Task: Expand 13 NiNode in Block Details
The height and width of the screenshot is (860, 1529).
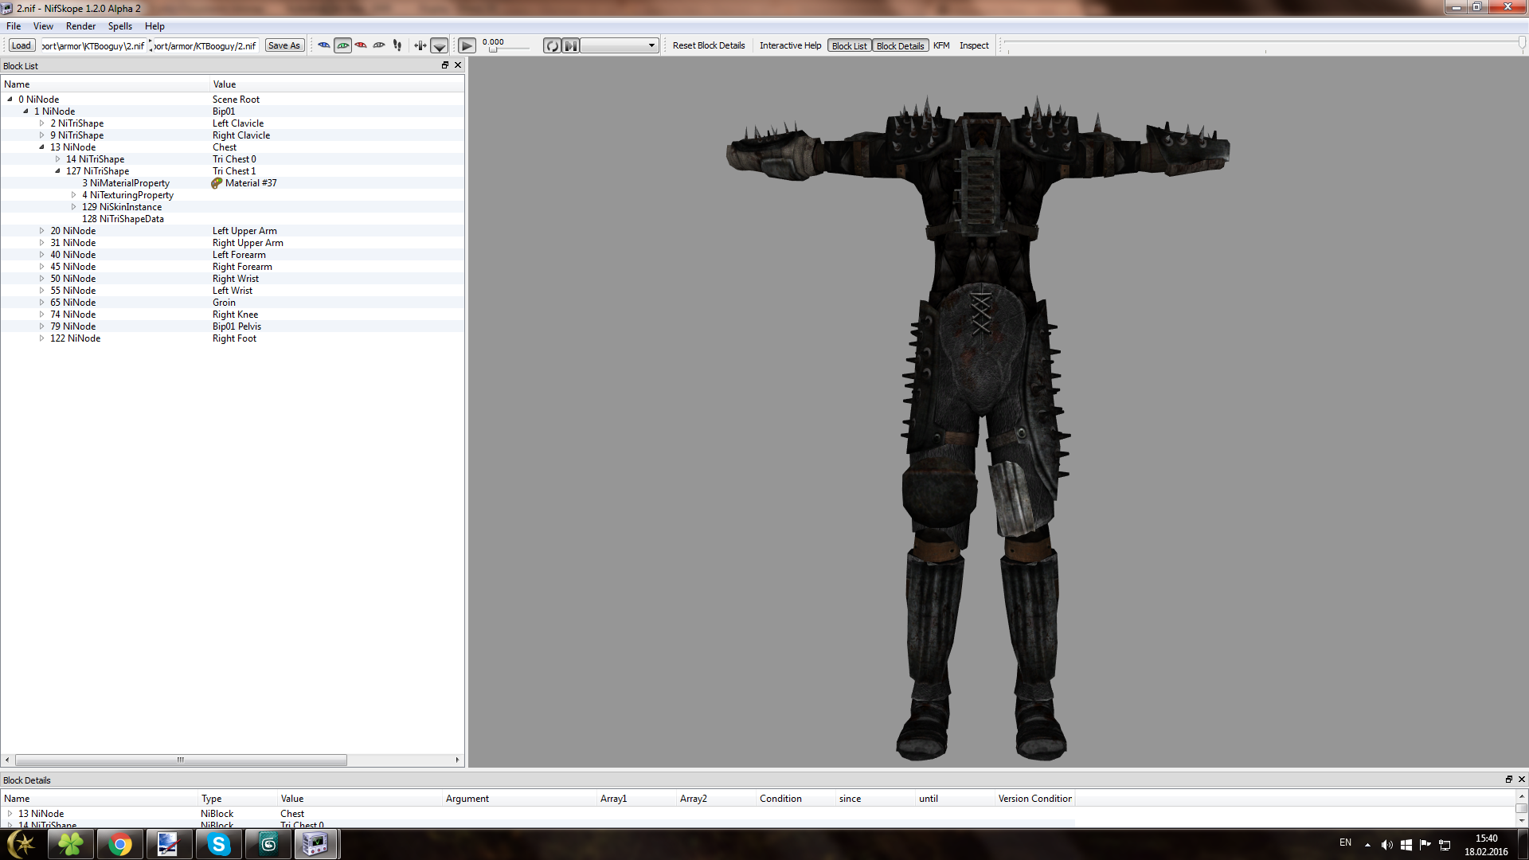Action: (x=10, y=814)
